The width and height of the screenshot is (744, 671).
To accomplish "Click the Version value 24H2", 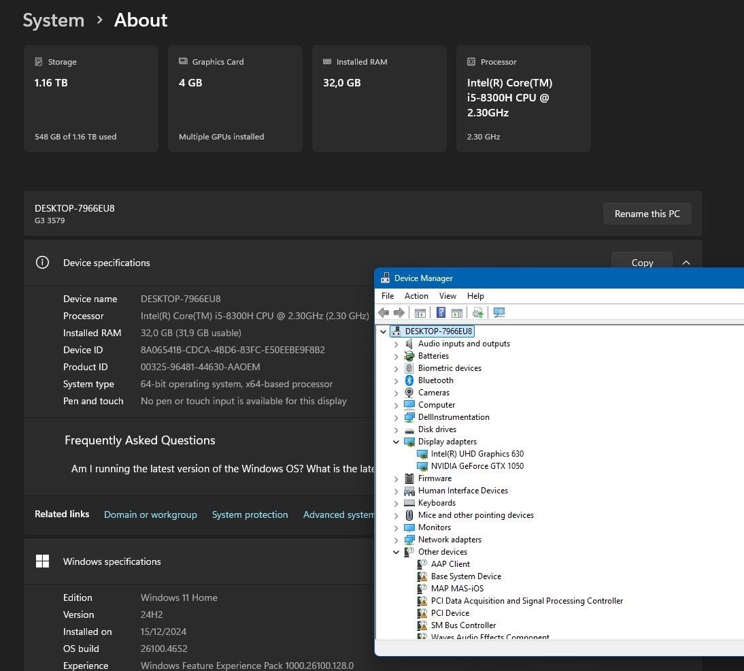I will tap(152, 615).
